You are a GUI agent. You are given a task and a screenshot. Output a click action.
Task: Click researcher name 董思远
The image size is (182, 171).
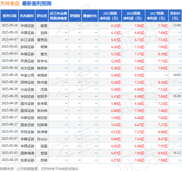click(42, 40)
